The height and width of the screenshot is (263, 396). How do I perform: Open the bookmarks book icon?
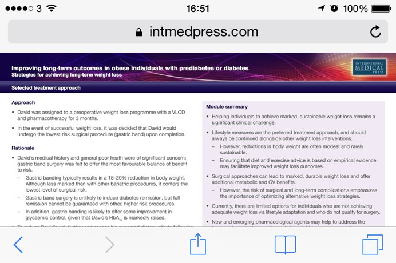[x=285, y=245]
